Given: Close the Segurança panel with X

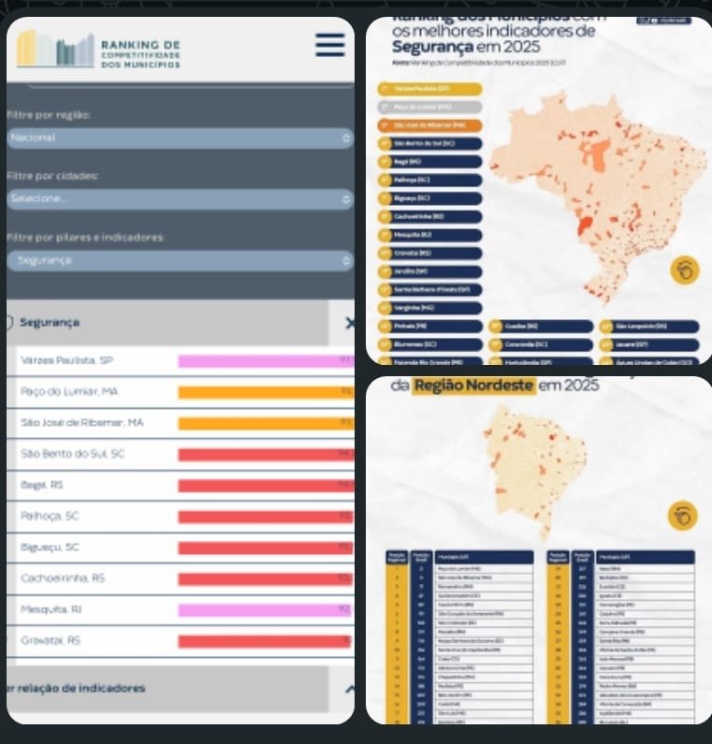Looking at the screenshot, I should 349,323.
